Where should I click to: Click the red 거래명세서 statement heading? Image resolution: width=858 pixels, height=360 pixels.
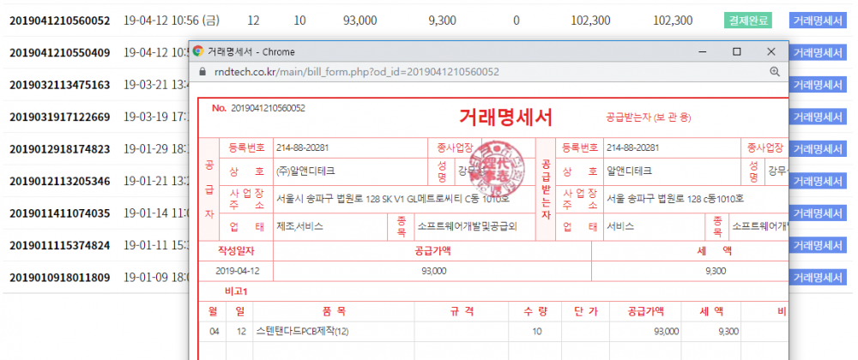pos(505,117)
